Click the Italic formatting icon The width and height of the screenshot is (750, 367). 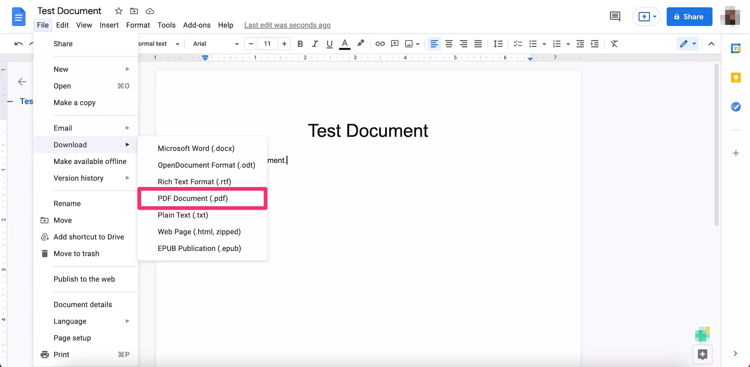pos(314,44)
